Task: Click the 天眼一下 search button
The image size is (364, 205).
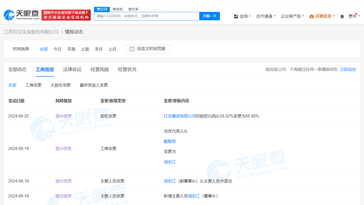Action: coord(209,16)
